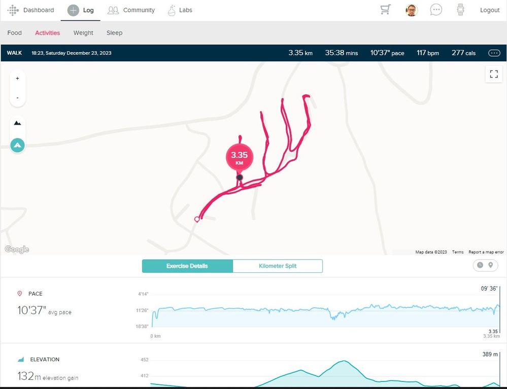Click the 3.35 KM map marker
The width and height of the screenshot is (507, 389).
point(239,158)
